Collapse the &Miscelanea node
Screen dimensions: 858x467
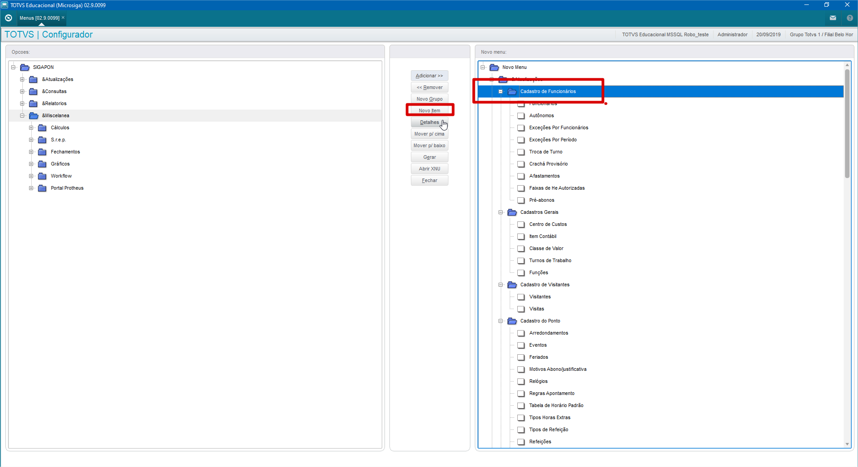pos(22,115)
